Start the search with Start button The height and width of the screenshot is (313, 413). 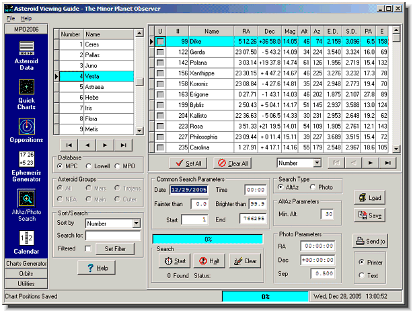pyautogui.click(x=176, y=261)
